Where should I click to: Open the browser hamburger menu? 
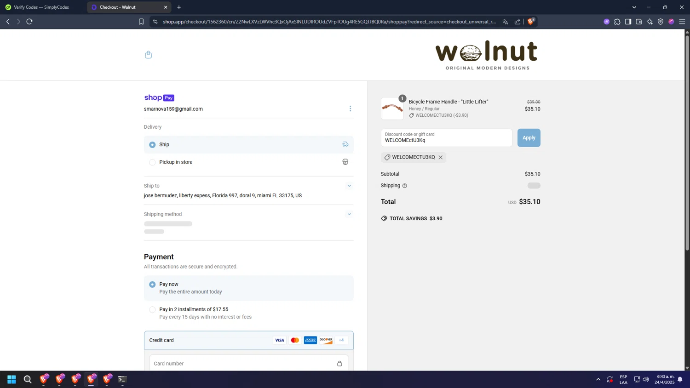tap(682, 22)
